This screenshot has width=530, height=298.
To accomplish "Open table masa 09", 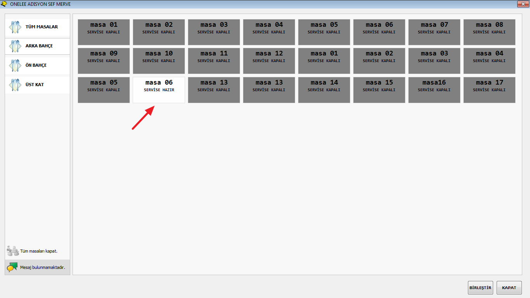I will pos(104,61).
